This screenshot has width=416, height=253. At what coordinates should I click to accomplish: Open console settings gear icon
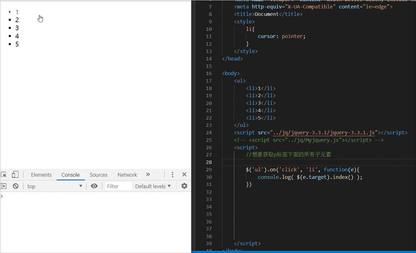click(184, 186)
